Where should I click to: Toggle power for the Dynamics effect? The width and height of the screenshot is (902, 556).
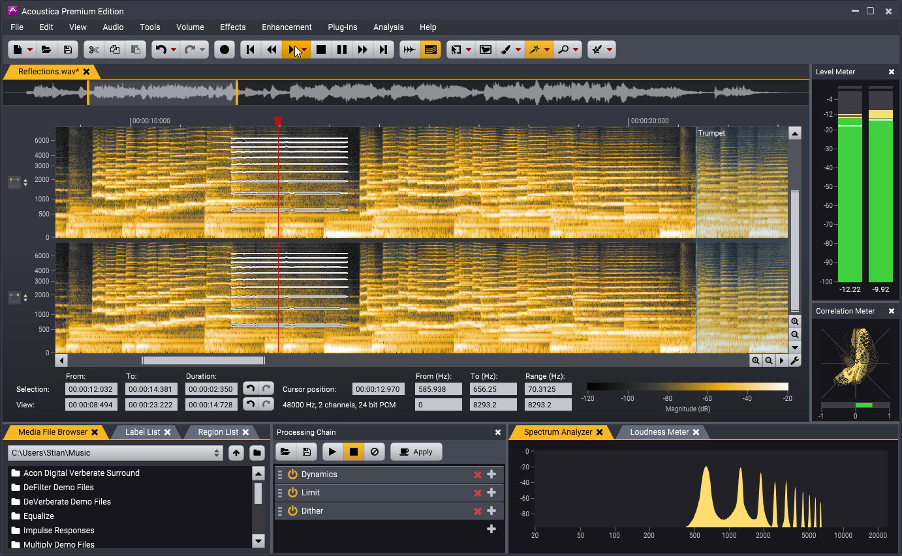coord(292,475)
